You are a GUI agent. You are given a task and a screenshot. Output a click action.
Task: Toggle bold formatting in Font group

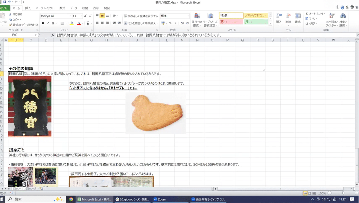pos(43,23)
